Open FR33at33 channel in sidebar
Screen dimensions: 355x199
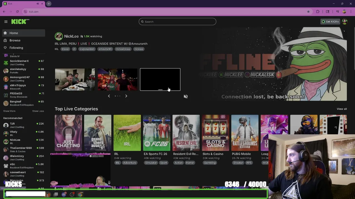pyautogui.click(x=24, y=95)
